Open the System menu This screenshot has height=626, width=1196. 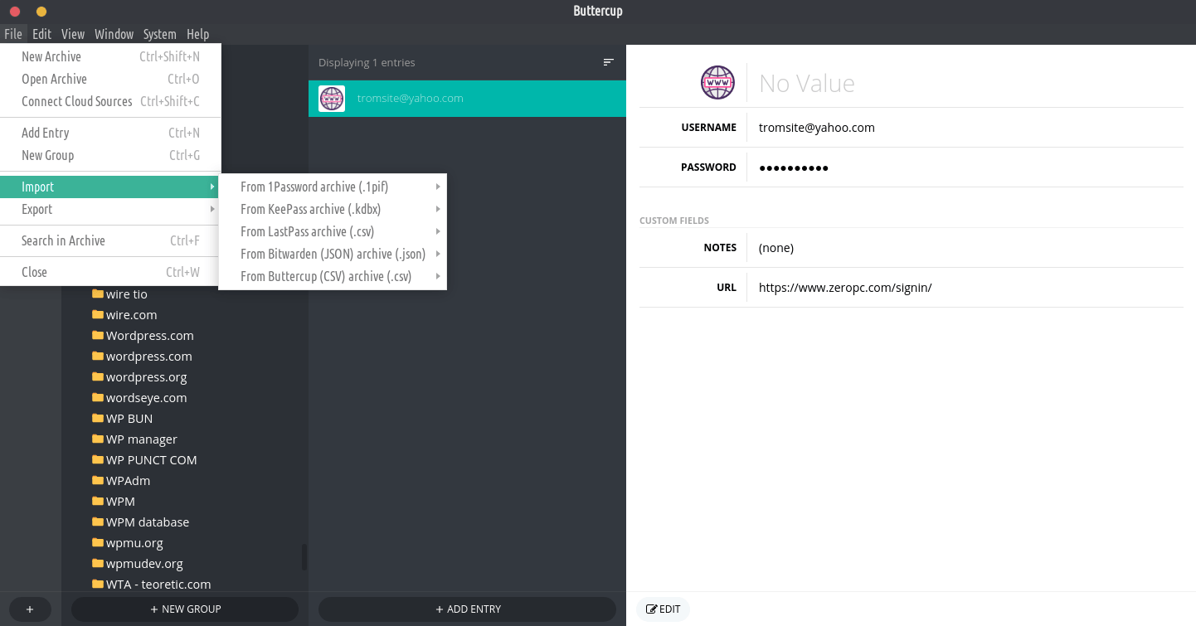(x=159, y=34)
